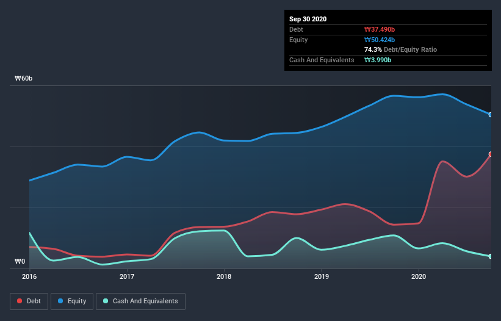Click the Equity label in tooltip

tap(298, 40)
